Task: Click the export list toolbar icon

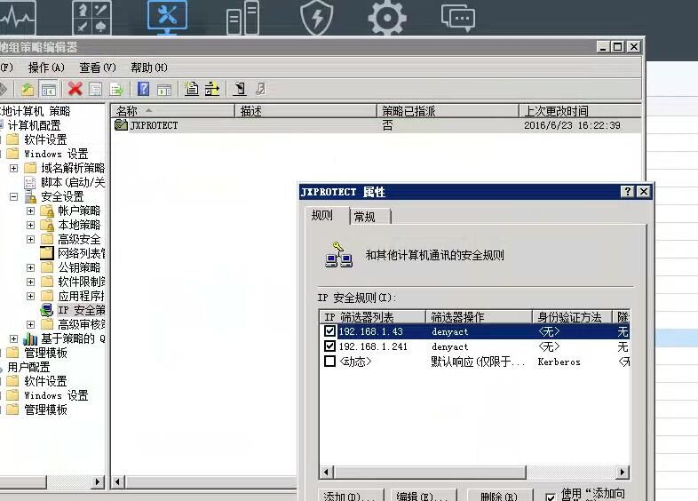Action: (x=115, y=89)
